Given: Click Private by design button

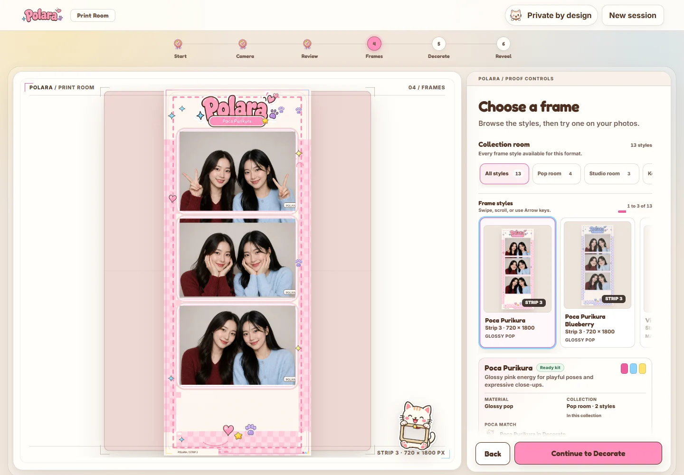Looking at the screenshot, I should pos(551,15).
